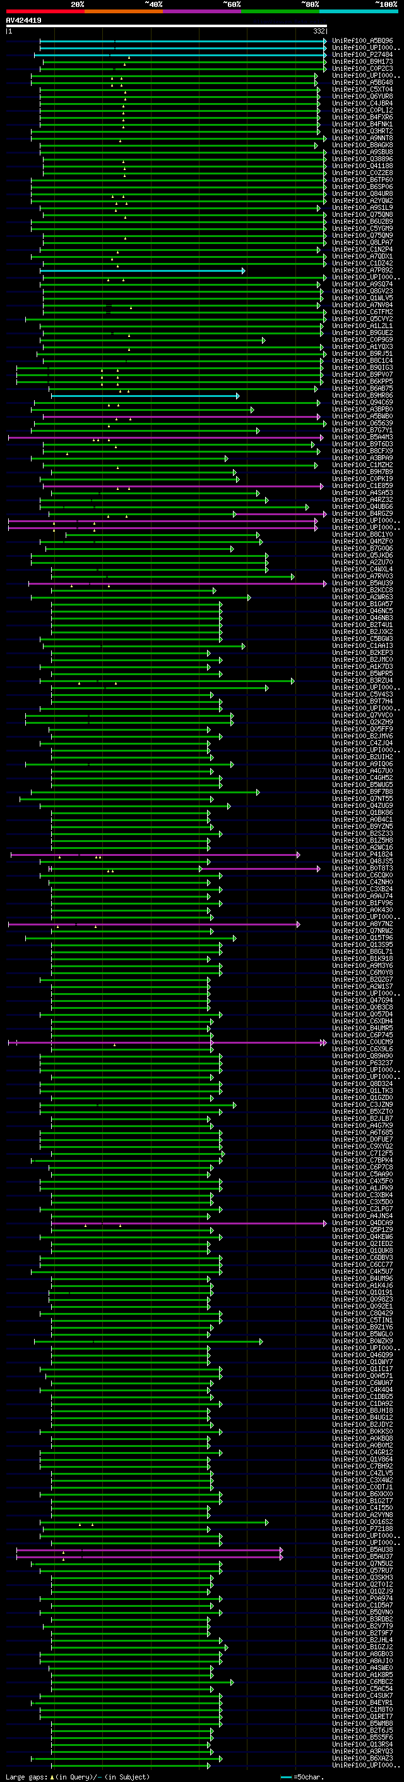
Task: Click hit label UniRef100_B5A4M3
Action: click(x=362, y=437)
